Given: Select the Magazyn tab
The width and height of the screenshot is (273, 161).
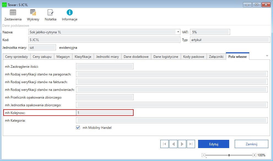Looking at the screenshot, I should click(63, 57).
